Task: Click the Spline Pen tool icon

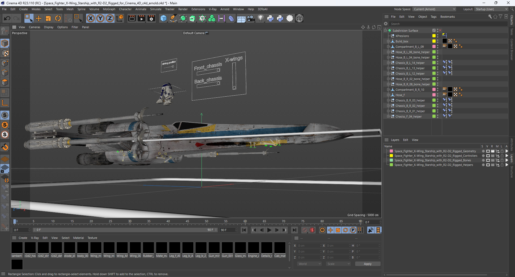Action: 173,18
